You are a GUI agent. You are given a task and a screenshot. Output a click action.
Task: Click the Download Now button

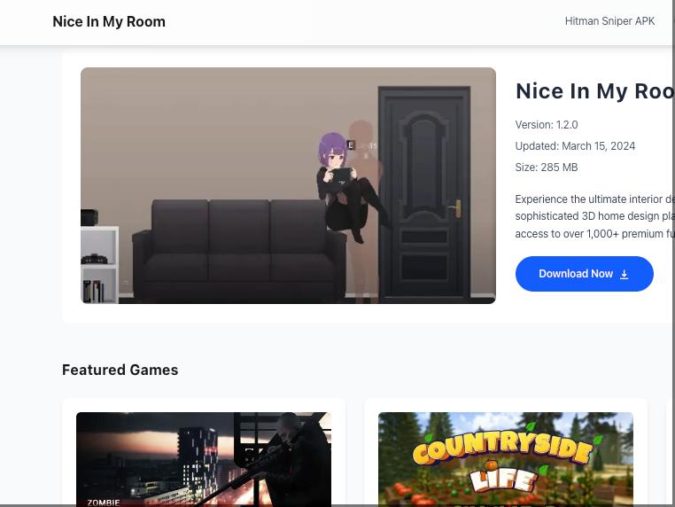pos(584,274)
